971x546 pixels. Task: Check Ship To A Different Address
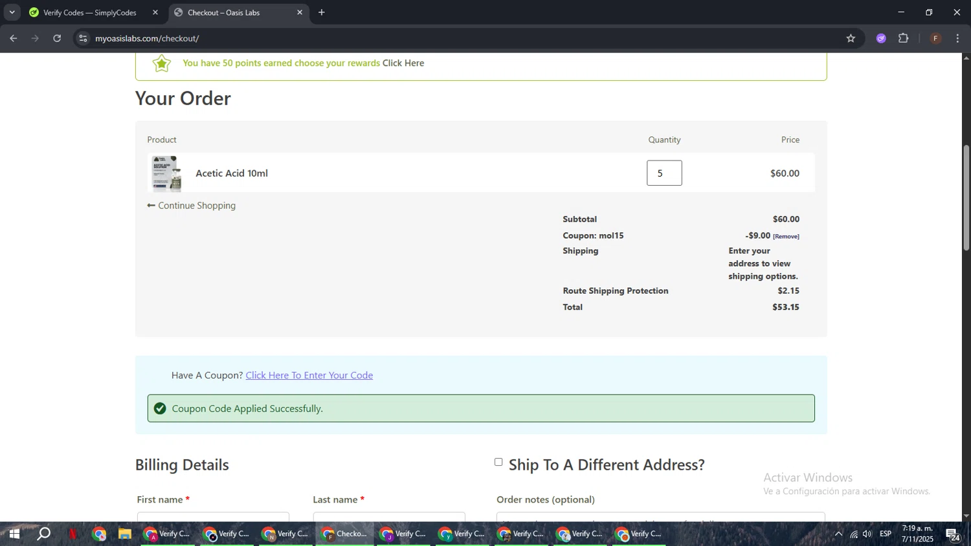pyautogui.click(x=498, y=462)
